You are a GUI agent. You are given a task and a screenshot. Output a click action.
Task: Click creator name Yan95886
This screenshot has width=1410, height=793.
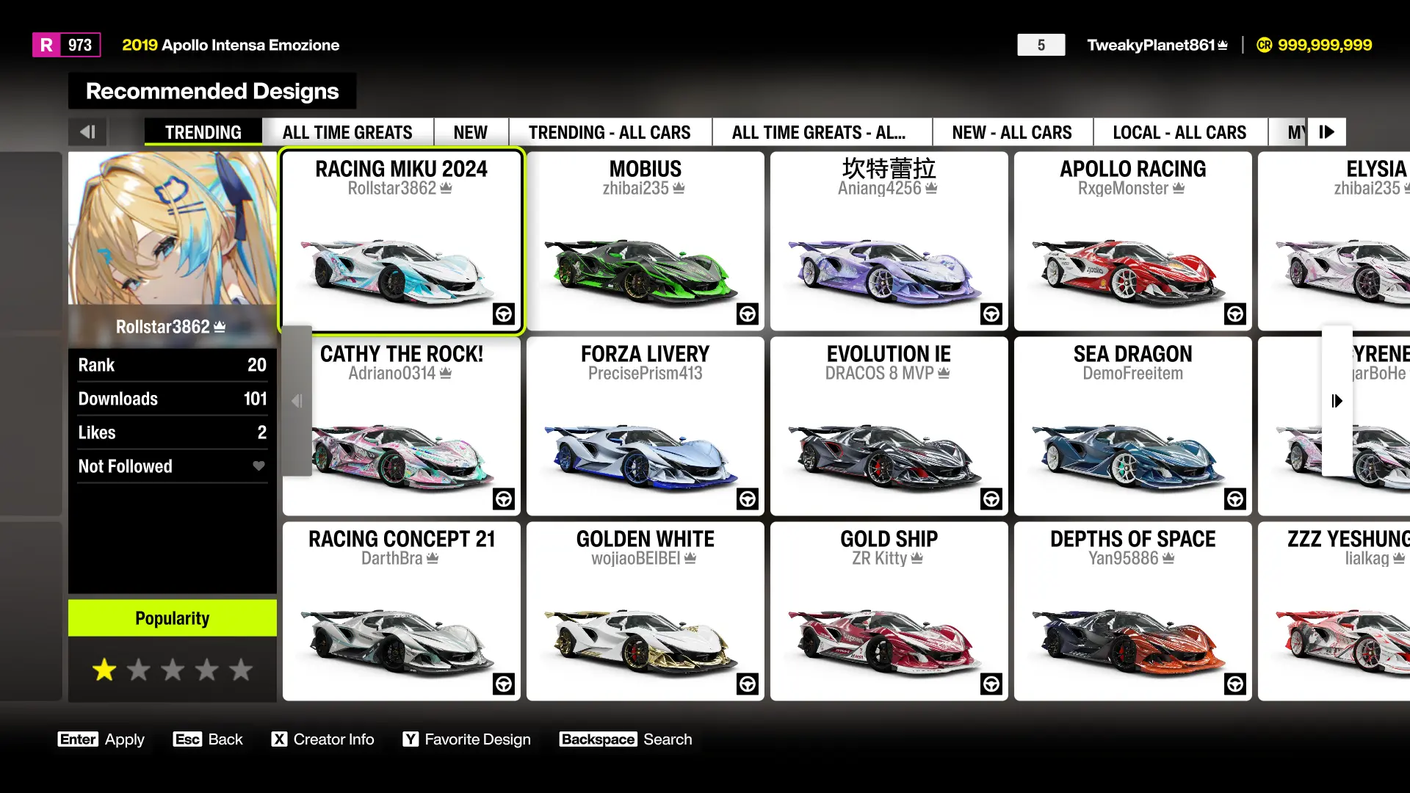[1124, 559]
